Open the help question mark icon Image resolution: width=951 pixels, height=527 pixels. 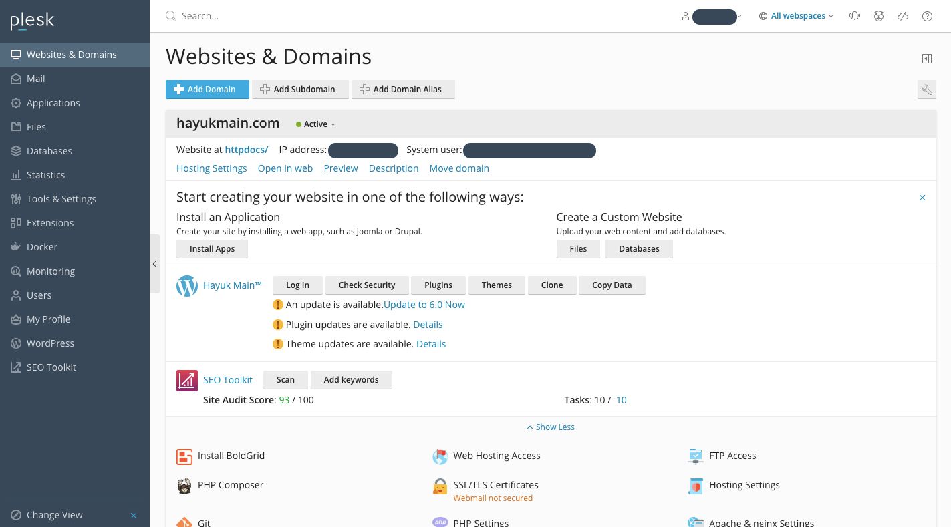[927, 16]
